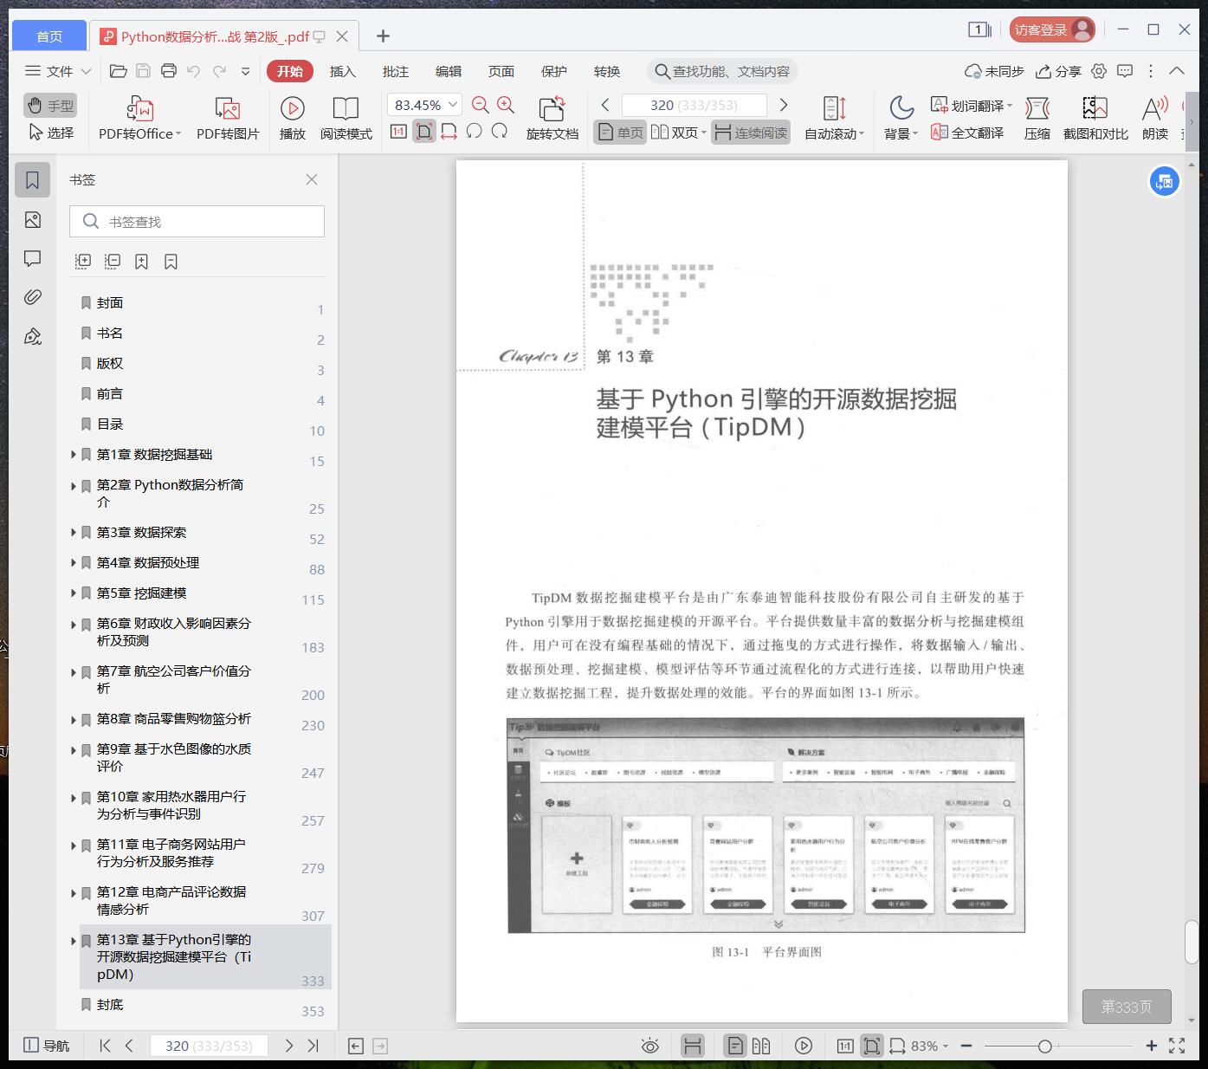This screenshot has width=1208, height=1069.
Task: Click fullscreen icon in status bar
Action: pos(1177,1046)
